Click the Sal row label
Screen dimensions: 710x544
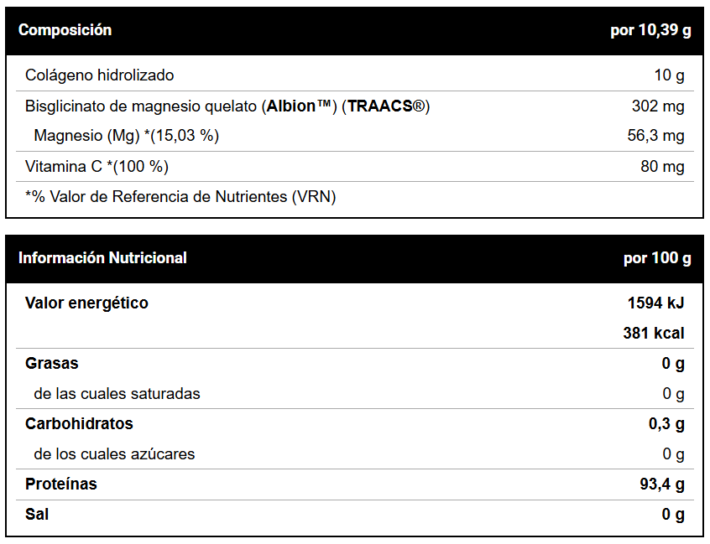coord(37,514)
